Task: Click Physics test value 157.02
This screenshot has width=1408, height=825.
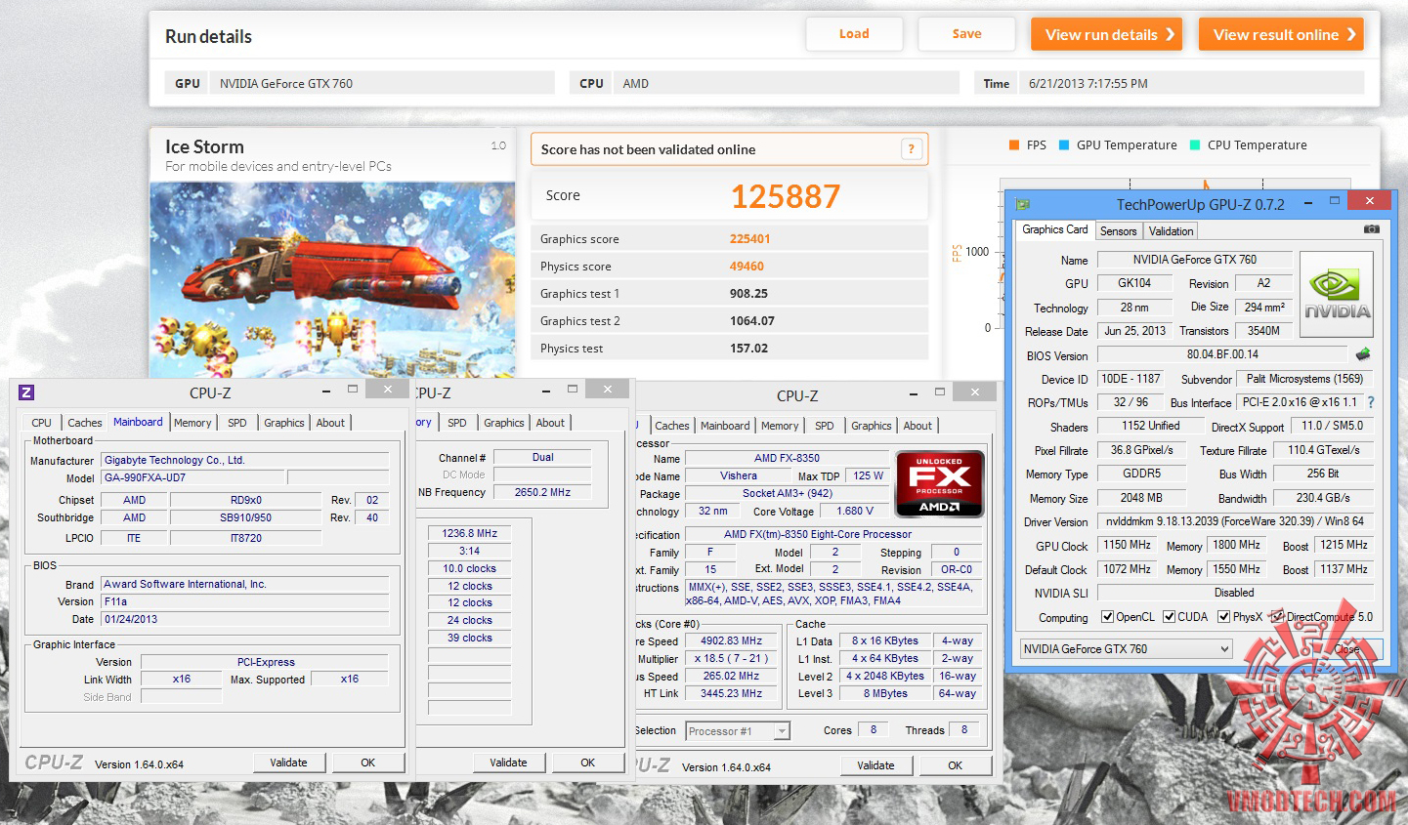Action: point(748,349)
